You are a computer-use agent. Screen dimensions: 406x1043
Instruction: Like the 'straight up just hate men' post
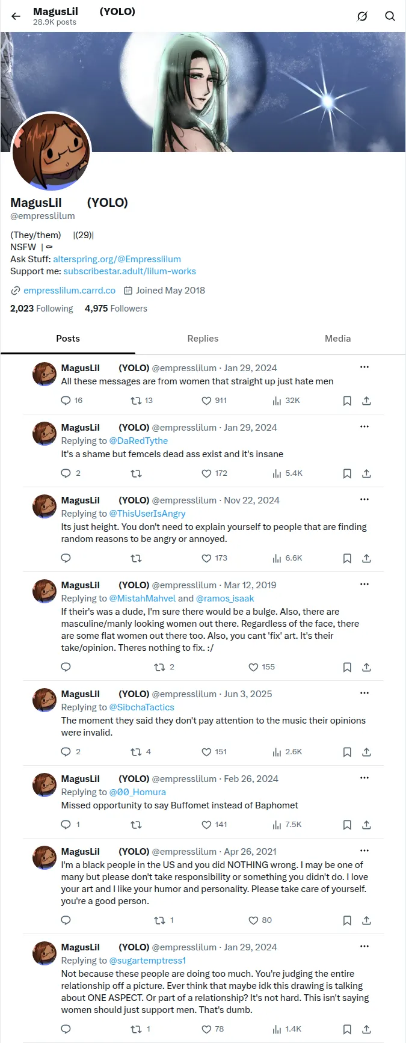(x=214, y=401)
